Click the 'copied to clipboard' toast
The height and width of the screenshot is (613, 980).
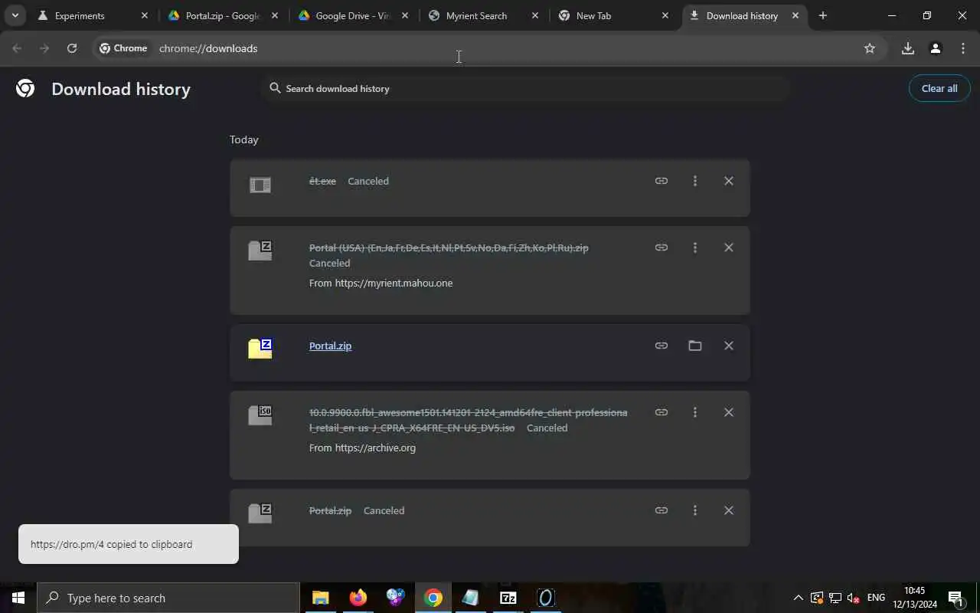[129, 544]
